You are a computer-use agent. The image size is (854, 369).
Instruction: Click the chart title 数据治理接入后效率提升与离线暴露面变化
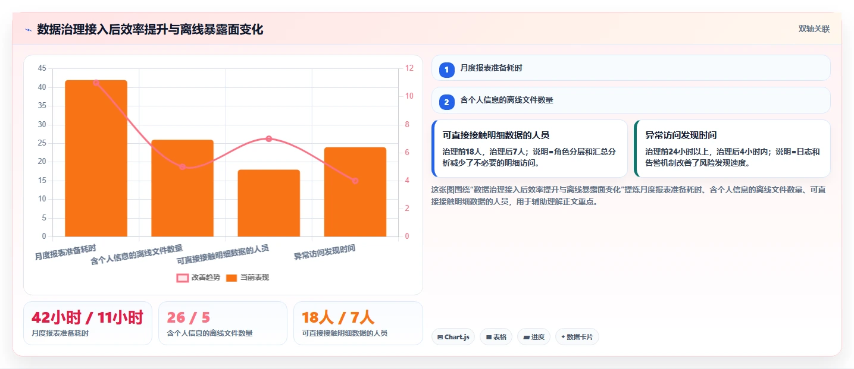coord(150,30)
